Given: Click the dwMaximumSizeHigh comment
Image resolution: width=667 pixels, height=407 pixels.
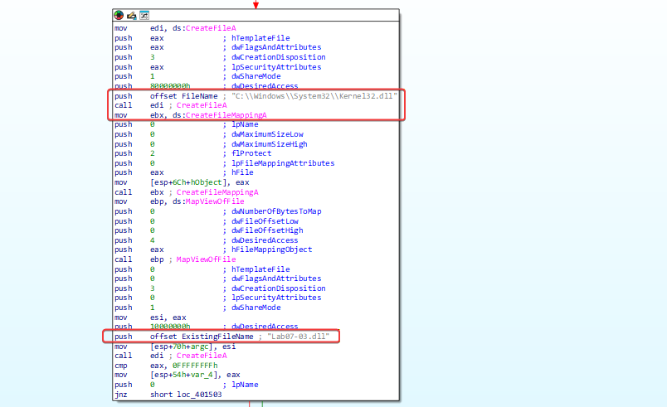Looking at the screenshot, I should click(270, 144).
